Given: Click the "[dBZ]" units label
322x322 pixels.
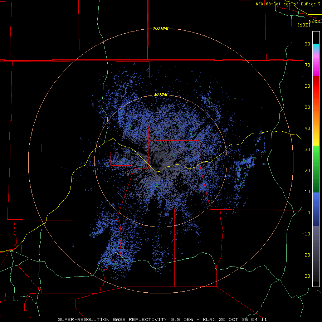Looking at the screenshot, I should tap(304, 25).
